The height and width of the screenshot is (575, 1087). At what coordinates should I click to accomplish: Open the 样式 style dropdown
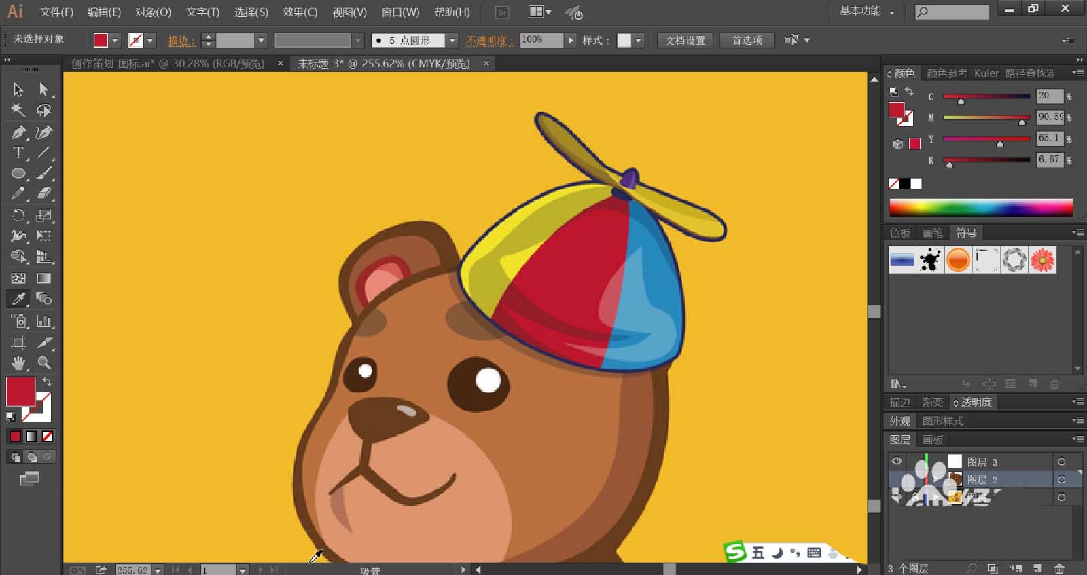pos(639,41)
